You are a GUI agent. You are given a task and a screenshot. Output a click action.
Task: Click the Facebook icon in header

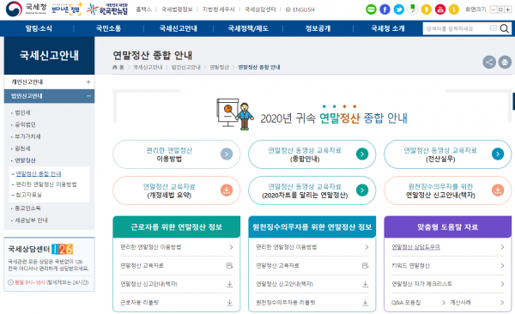(385, 9)
